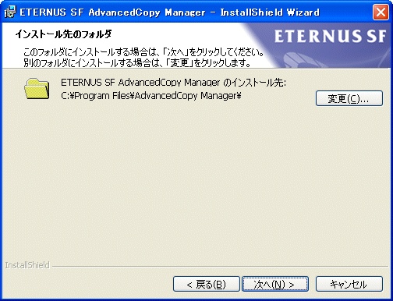Close the InstallShield Wizard window

381,12
